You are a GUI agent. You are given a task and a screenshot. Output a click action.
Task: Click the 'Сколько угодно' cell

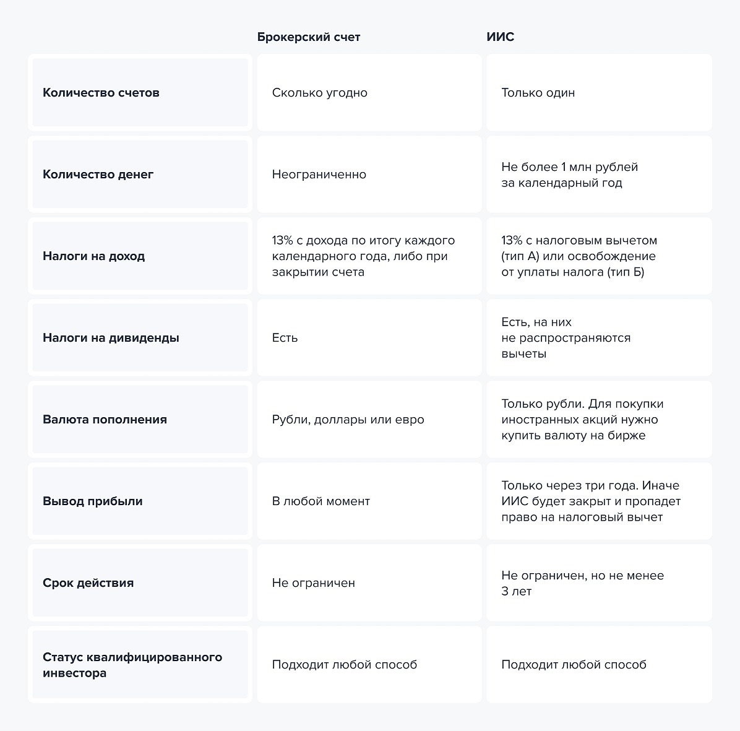pos(369,93)
